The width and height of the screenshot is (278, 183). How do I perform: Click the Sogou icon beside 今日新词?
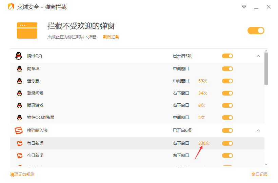tap(20, 156)
